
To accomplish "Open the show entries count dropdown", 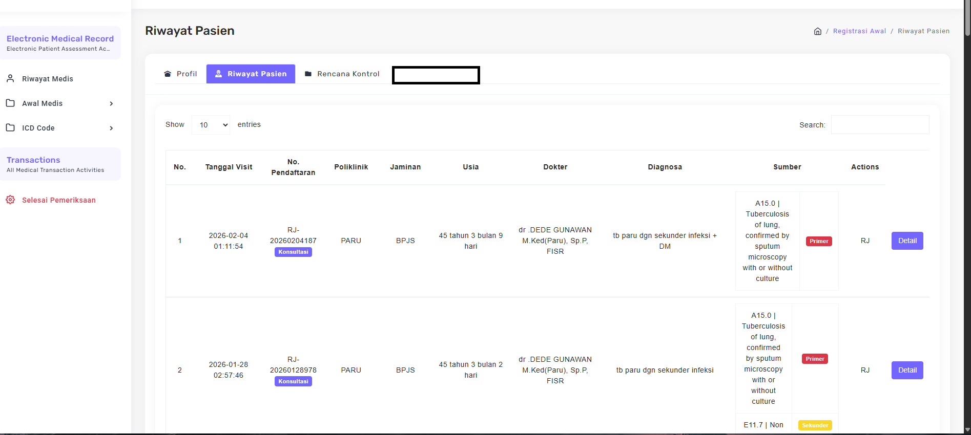I will click(x=211, y=125).
